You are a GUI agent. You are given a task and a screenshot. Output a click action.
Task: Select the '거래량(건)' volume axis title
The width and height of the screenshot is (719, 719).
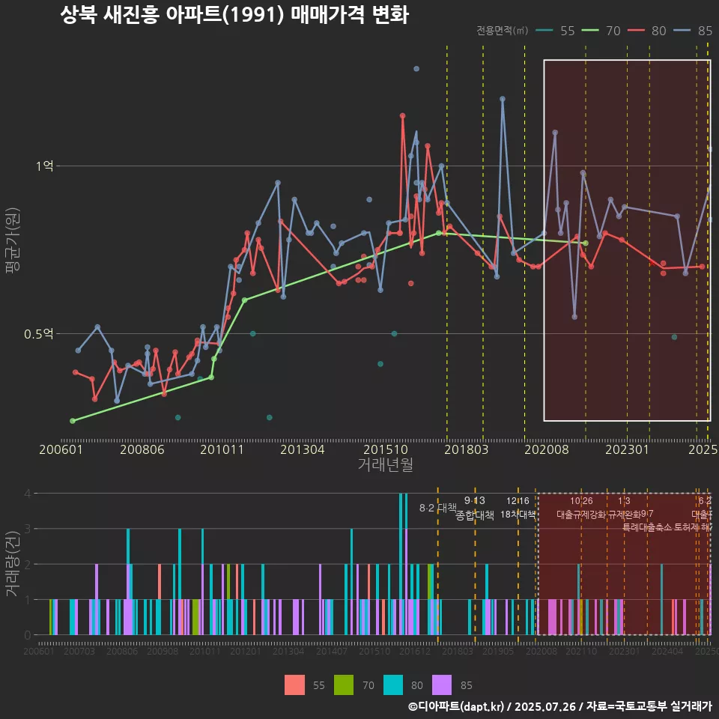11,564
